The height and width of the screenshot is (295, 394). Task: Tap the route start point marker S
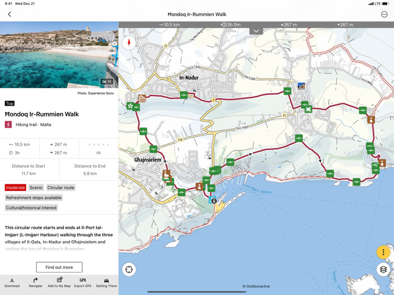(x=214, y=201)
